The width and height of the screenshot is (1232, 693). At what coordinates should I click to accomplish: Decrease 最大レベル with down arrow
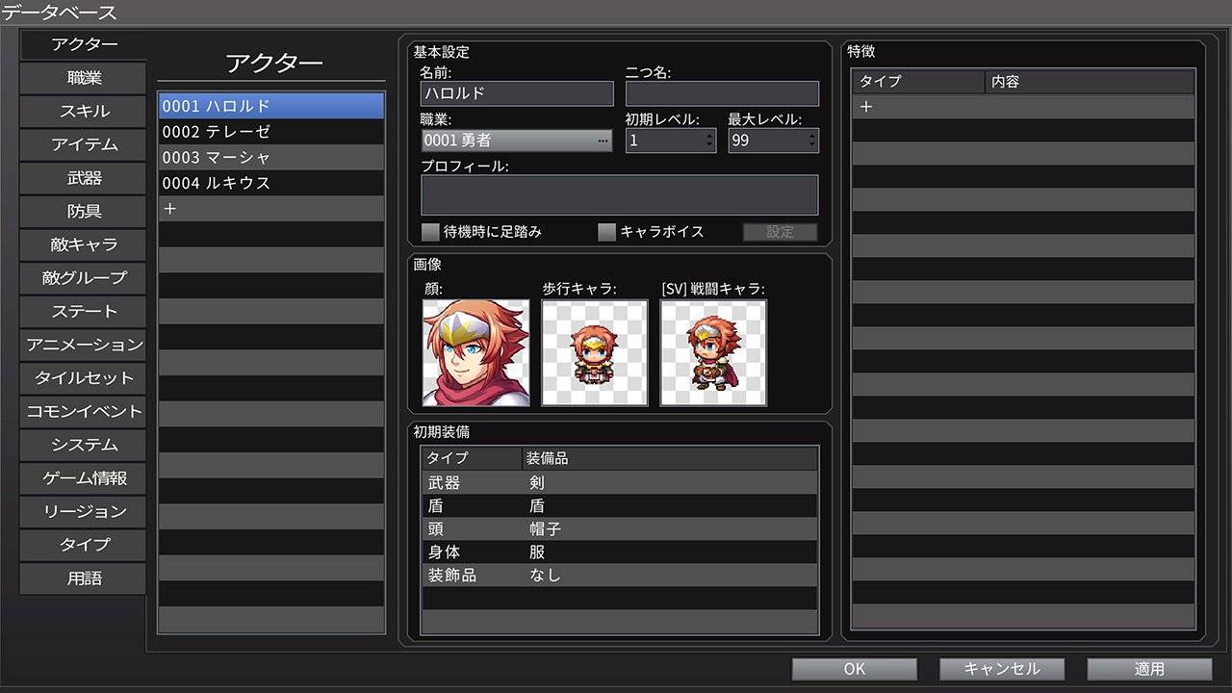point(813,146)
